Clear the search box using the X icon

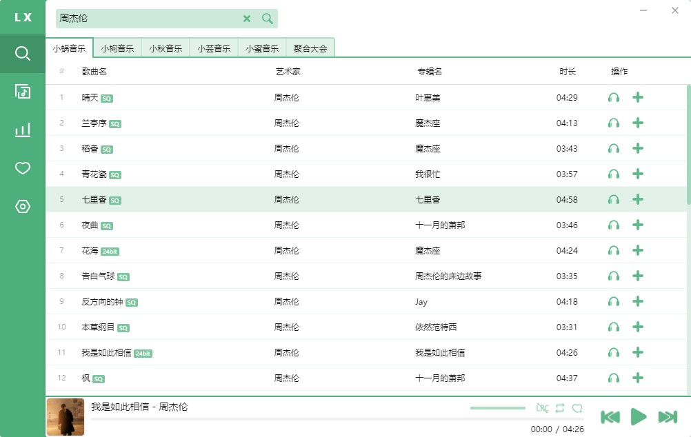247,19
